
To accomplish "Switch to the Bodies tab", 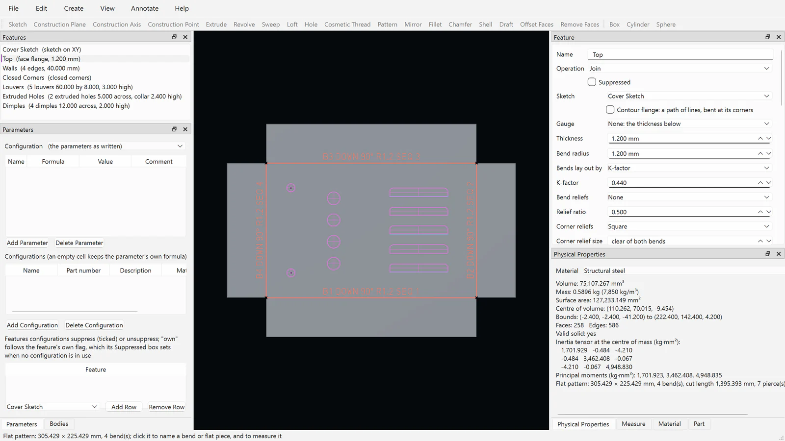I will [x=59, y=424].
